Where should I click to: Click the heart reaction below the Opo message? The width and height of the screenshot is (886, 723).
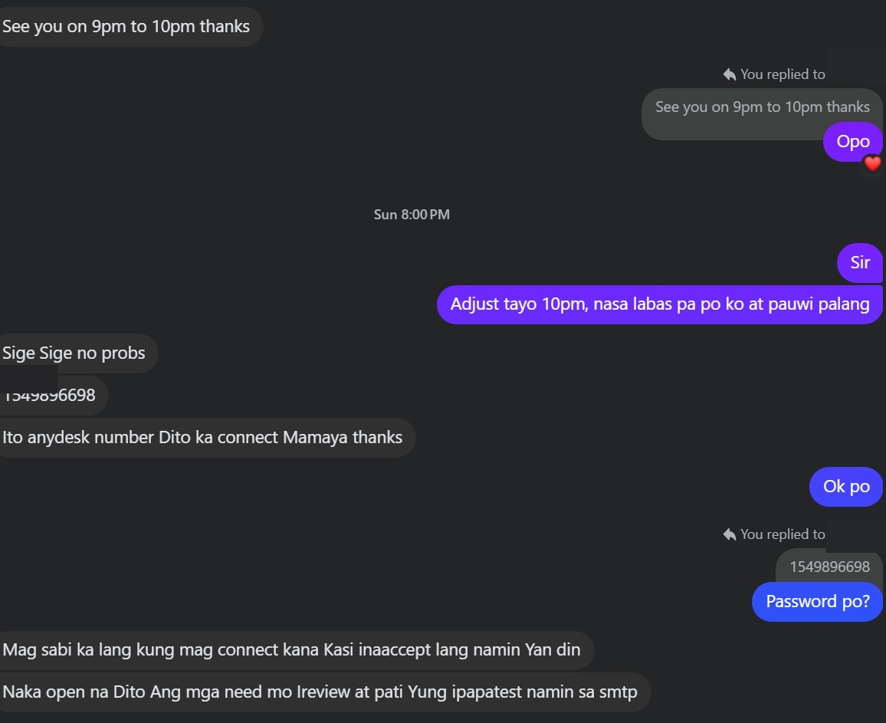tap(872, 163)
